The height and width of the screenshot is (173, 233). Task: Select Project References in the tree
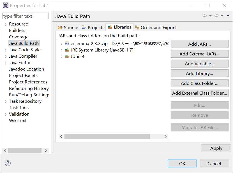(x=28, y=82)
